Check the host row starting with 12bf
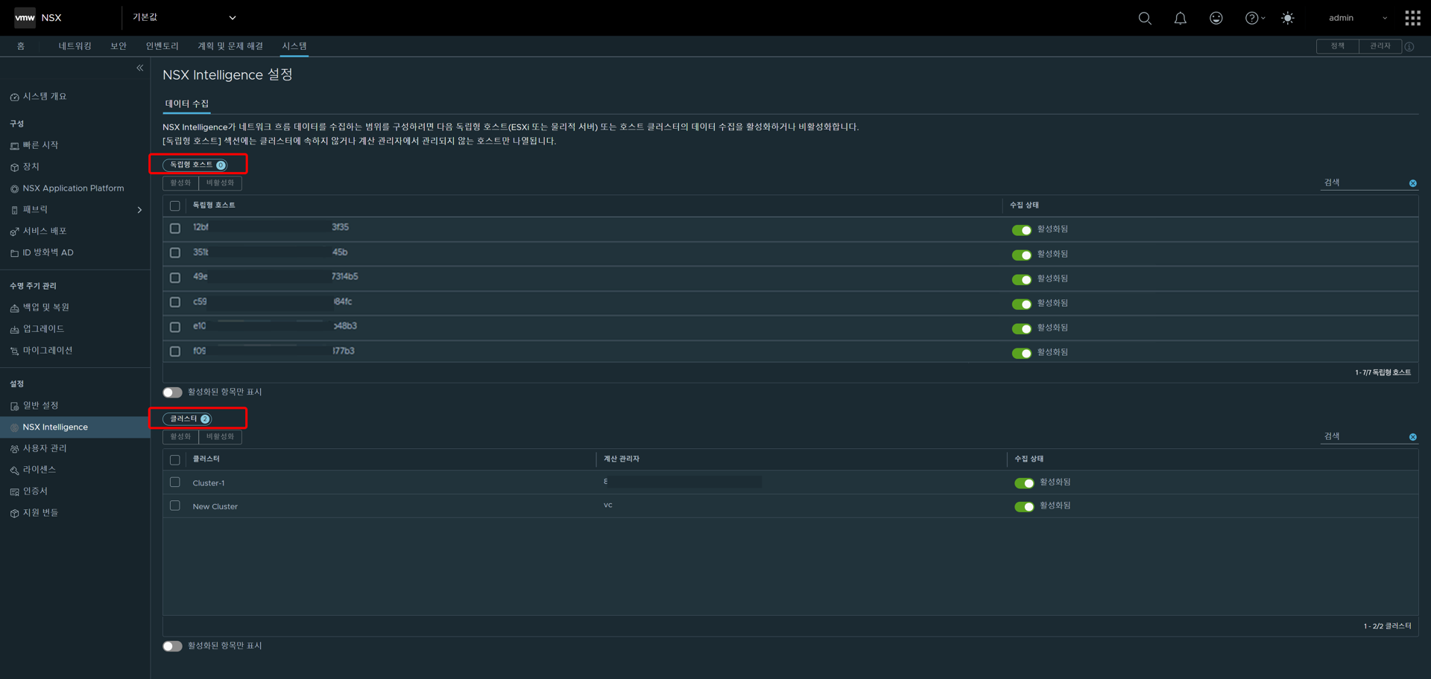This screenshot has height=679, width=1431. pos(175,229)
